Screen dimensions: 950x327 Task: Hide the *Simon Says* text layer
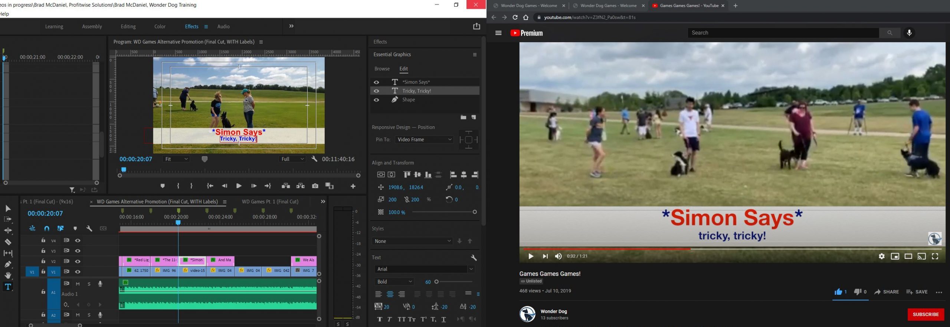pos(376,82)
